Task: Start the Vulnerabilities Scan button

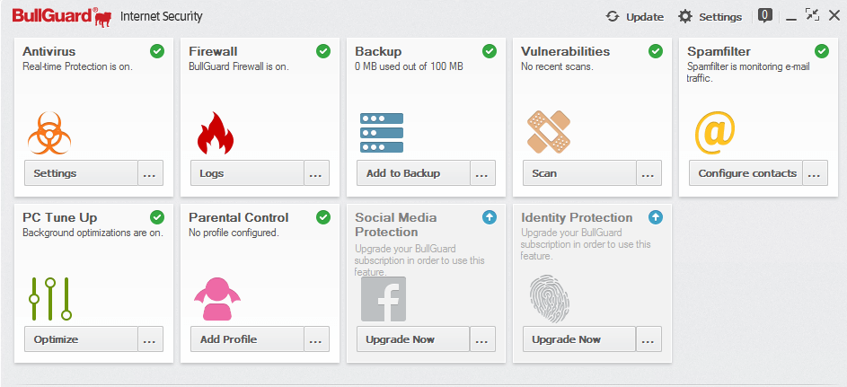Action: point(579,173)
